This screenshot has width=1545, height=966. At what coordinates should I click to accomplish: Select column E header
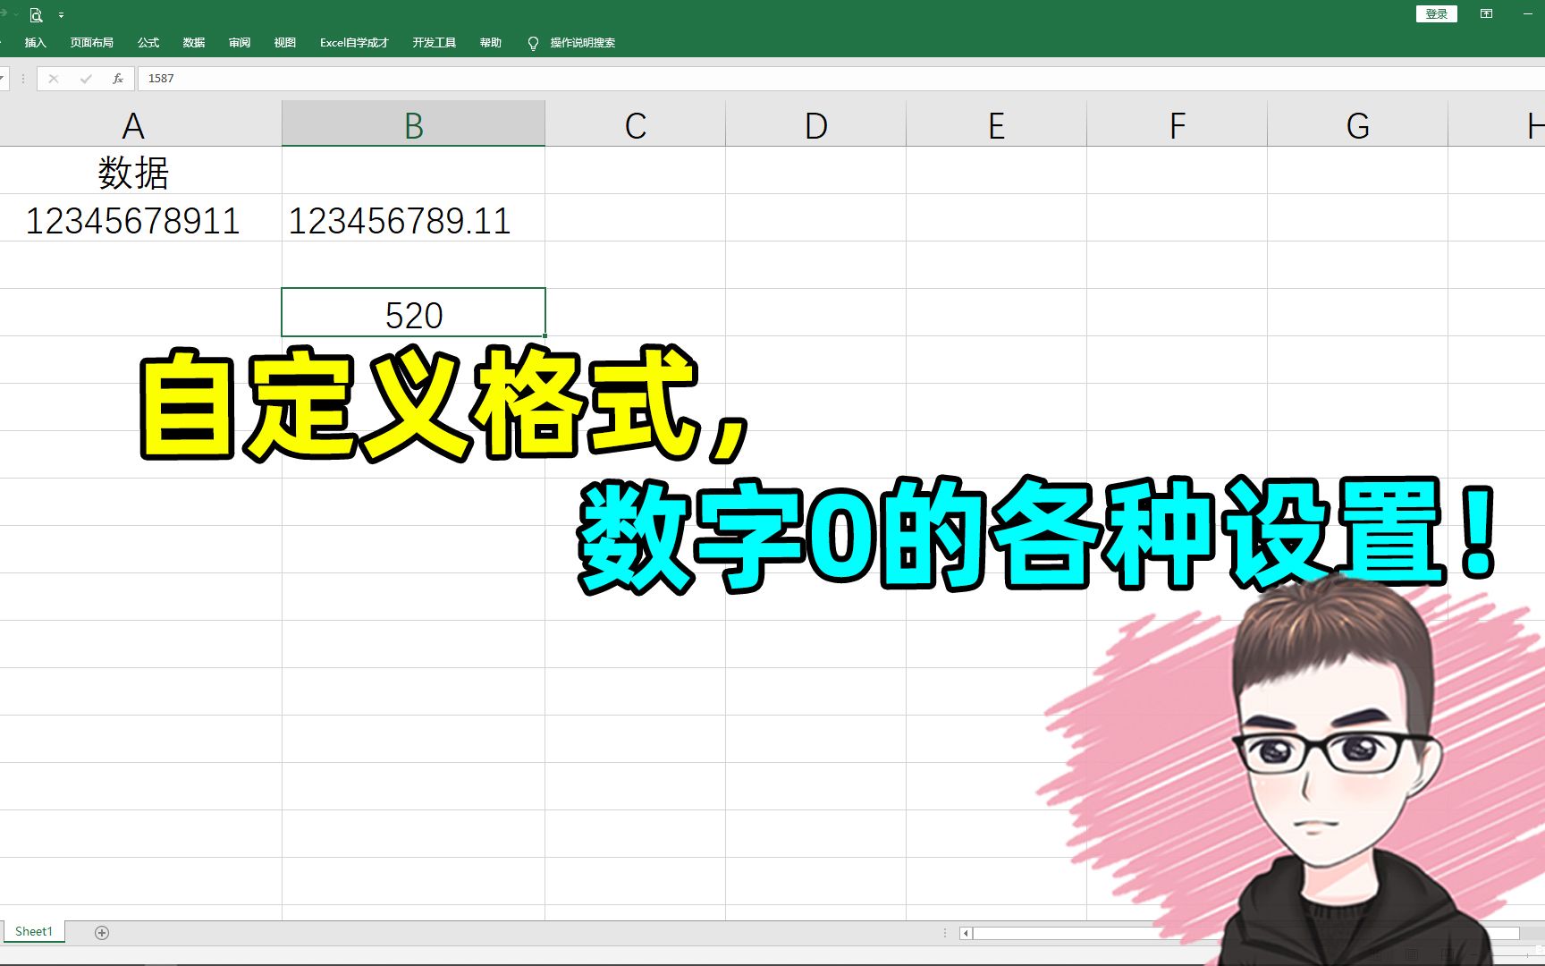tap(997, 125)
